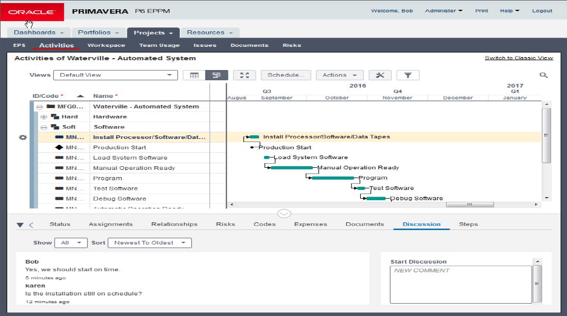Click the full screen expand icon
Screen dimensions: 567x316
point(245,75)
